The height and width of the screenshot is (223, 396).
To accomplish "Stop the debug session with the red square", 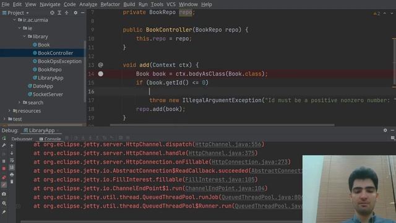I will pyautogui.click(x=4, y=168).
